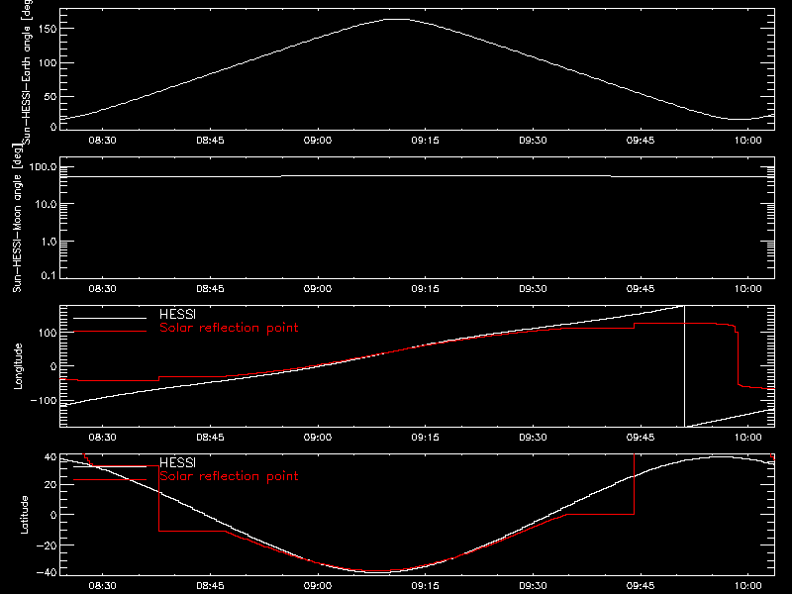Select 09:15 label under Earth angle plot
Image resolution: width=792 pixels, height=594 pixels.
point(426,141)
